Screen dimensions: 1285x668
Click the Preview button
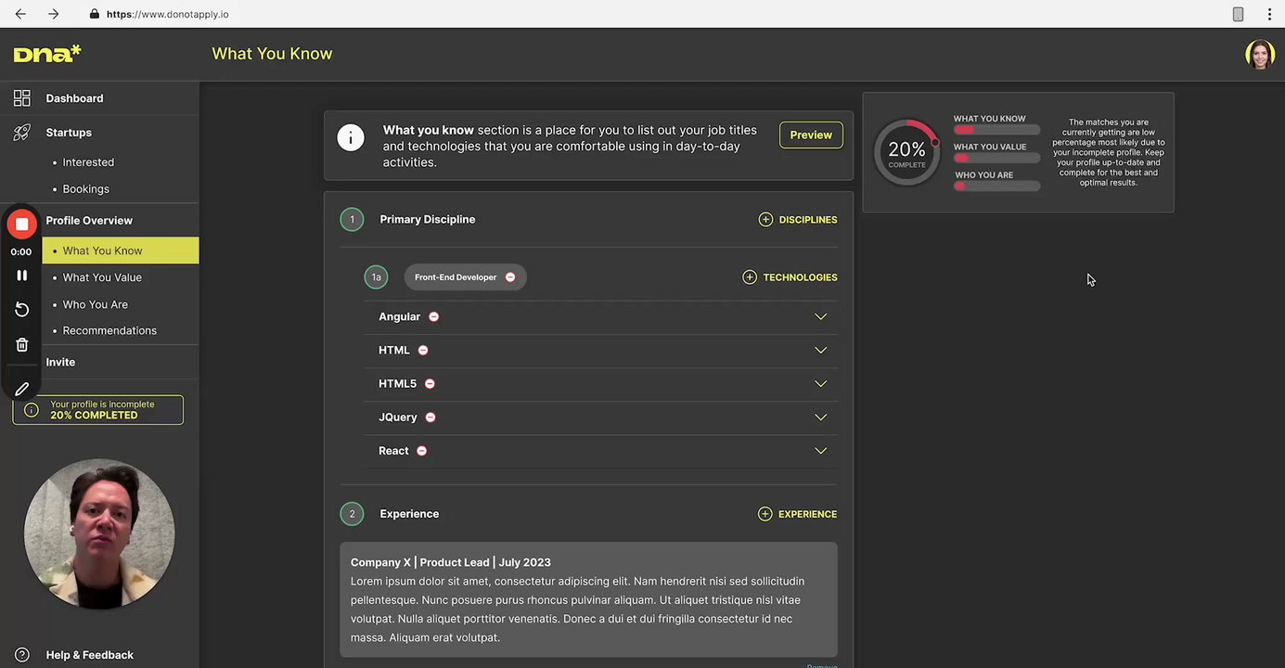pyautogui.click(x=811, y=135)
